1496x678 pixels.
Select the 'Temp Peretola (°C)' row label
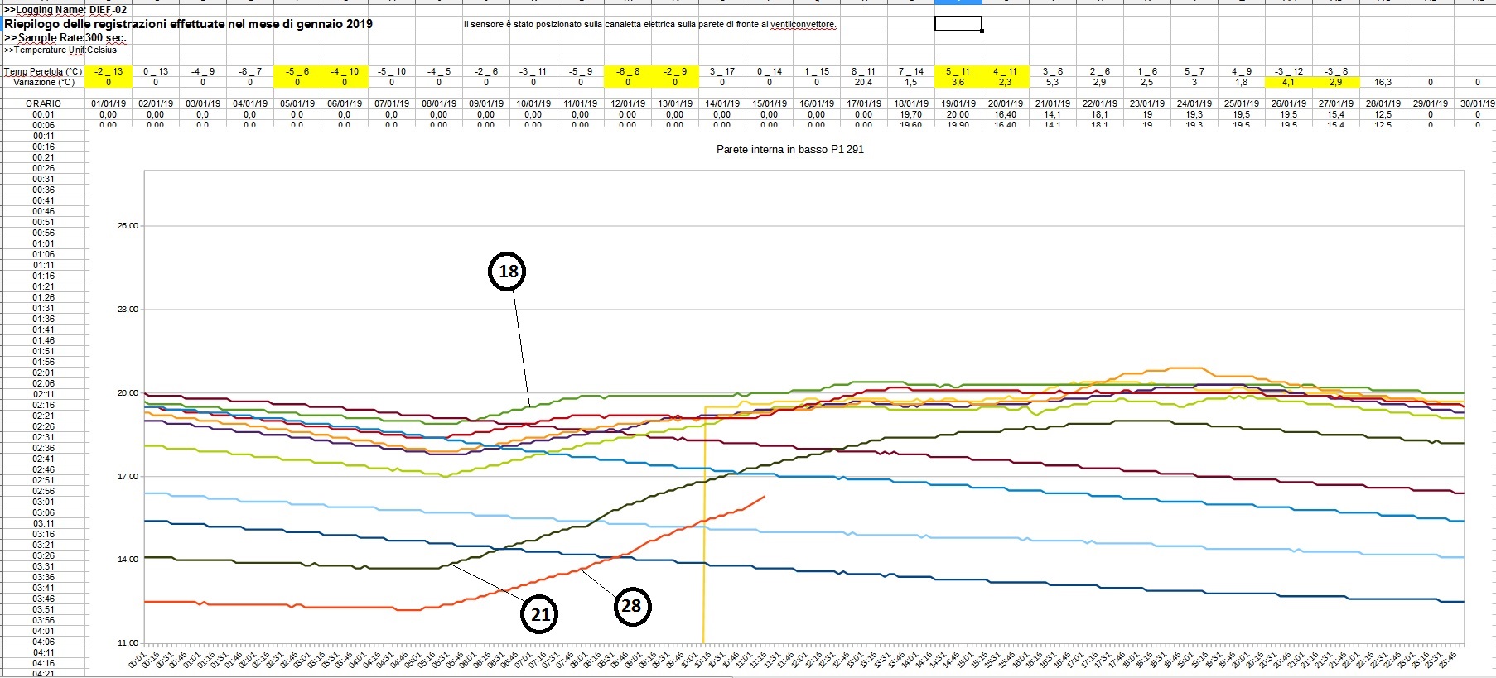[x=43, y=71]
